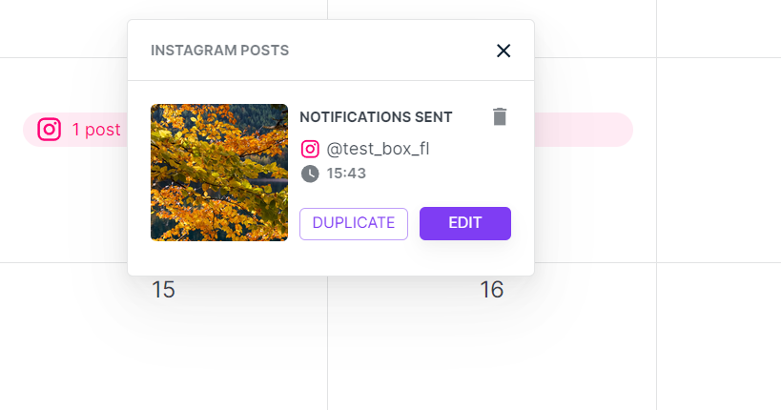Close the Instagram Posts popup

(504, 51)
